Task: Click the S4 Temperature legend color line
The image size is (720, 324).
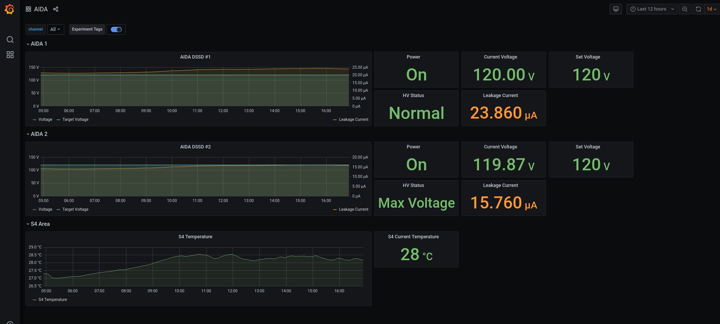Action: pyautogui.click(x=35, y=300)
